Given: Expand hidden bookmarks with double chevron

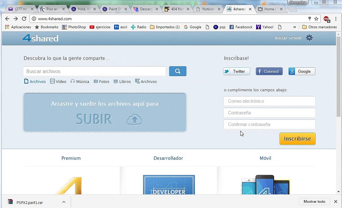Looking at the screenshot, I should pos(295,27).
